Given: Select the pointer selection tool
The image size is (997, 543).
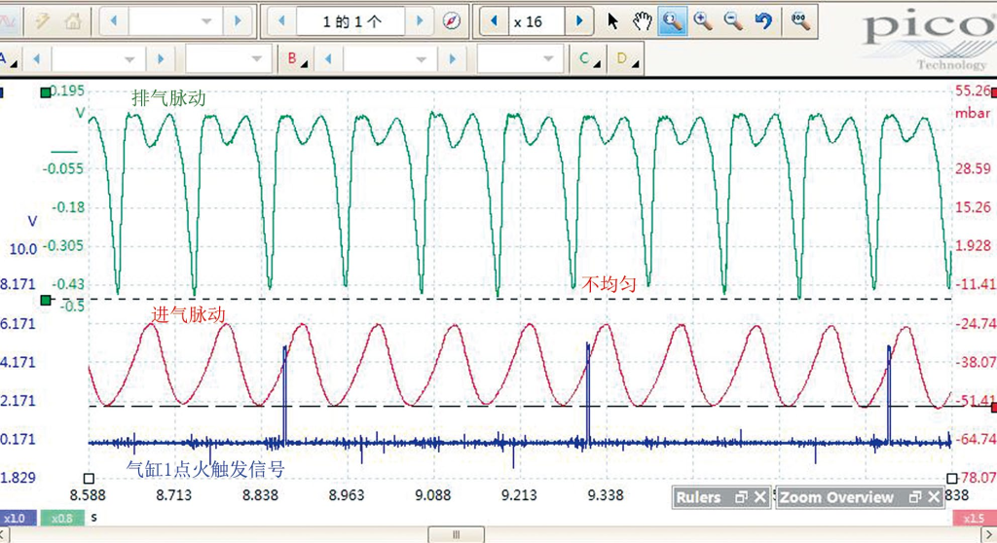Looking at the screenshot, I should 612,21.
